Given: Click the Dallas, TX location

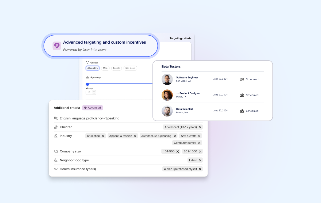Looking at the screenshot, I should (x=181, y=97).
